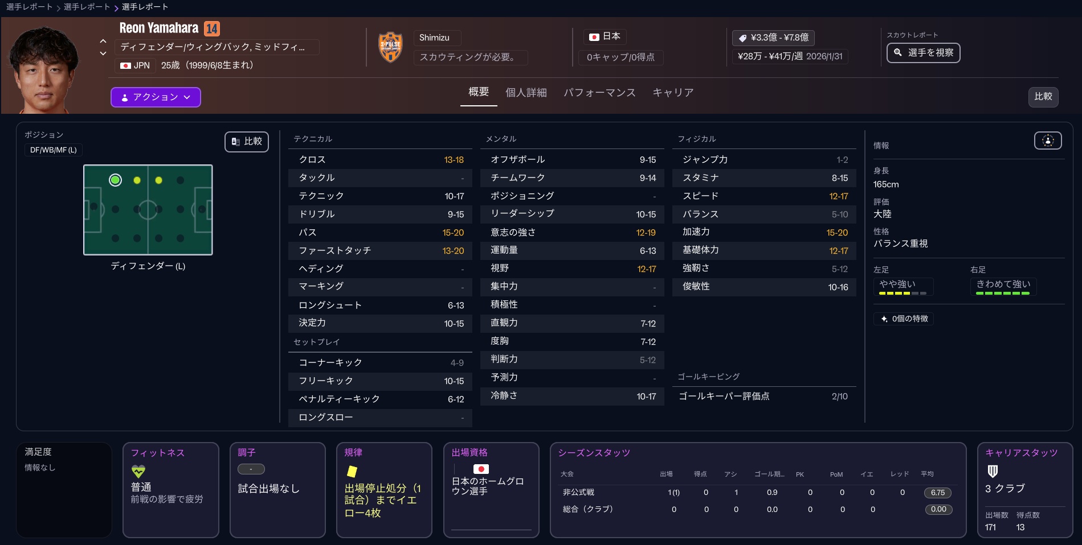The image size is (1082, 545).
Task: Click the yellow card icon under 規律
Action: click(x=352, y=471)
